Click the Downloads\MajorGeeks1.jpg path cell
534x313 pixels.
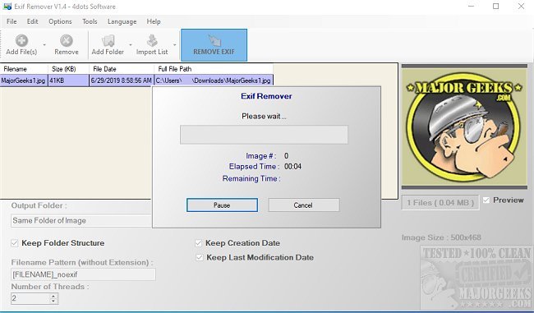pyautogui.click(x=214, y=81)
